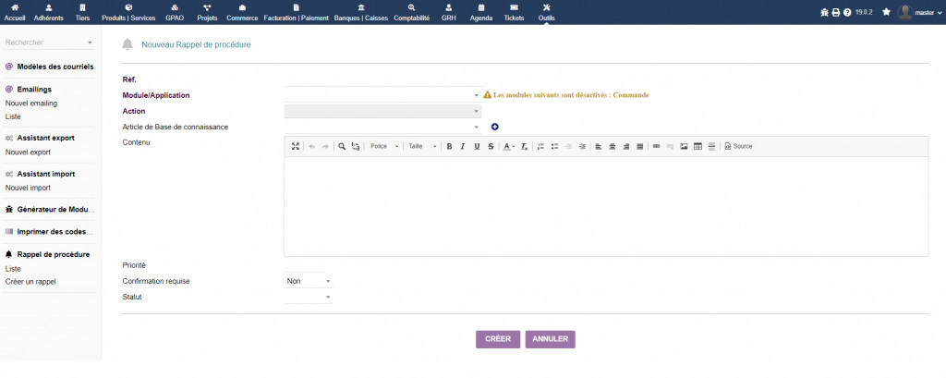The width and height of the screenshot is (946, 378).
Task: Toggle underline formatting in the editor
Action: coord(477,146)
